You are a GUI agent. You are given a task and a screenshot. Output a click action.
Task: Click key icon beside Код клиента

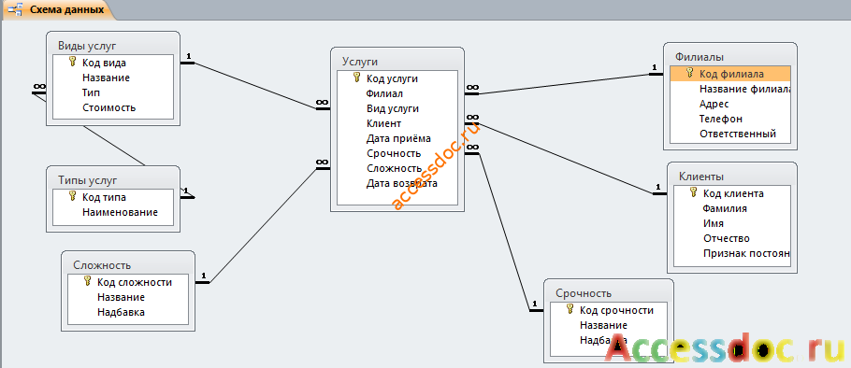(x=694, y=191)
